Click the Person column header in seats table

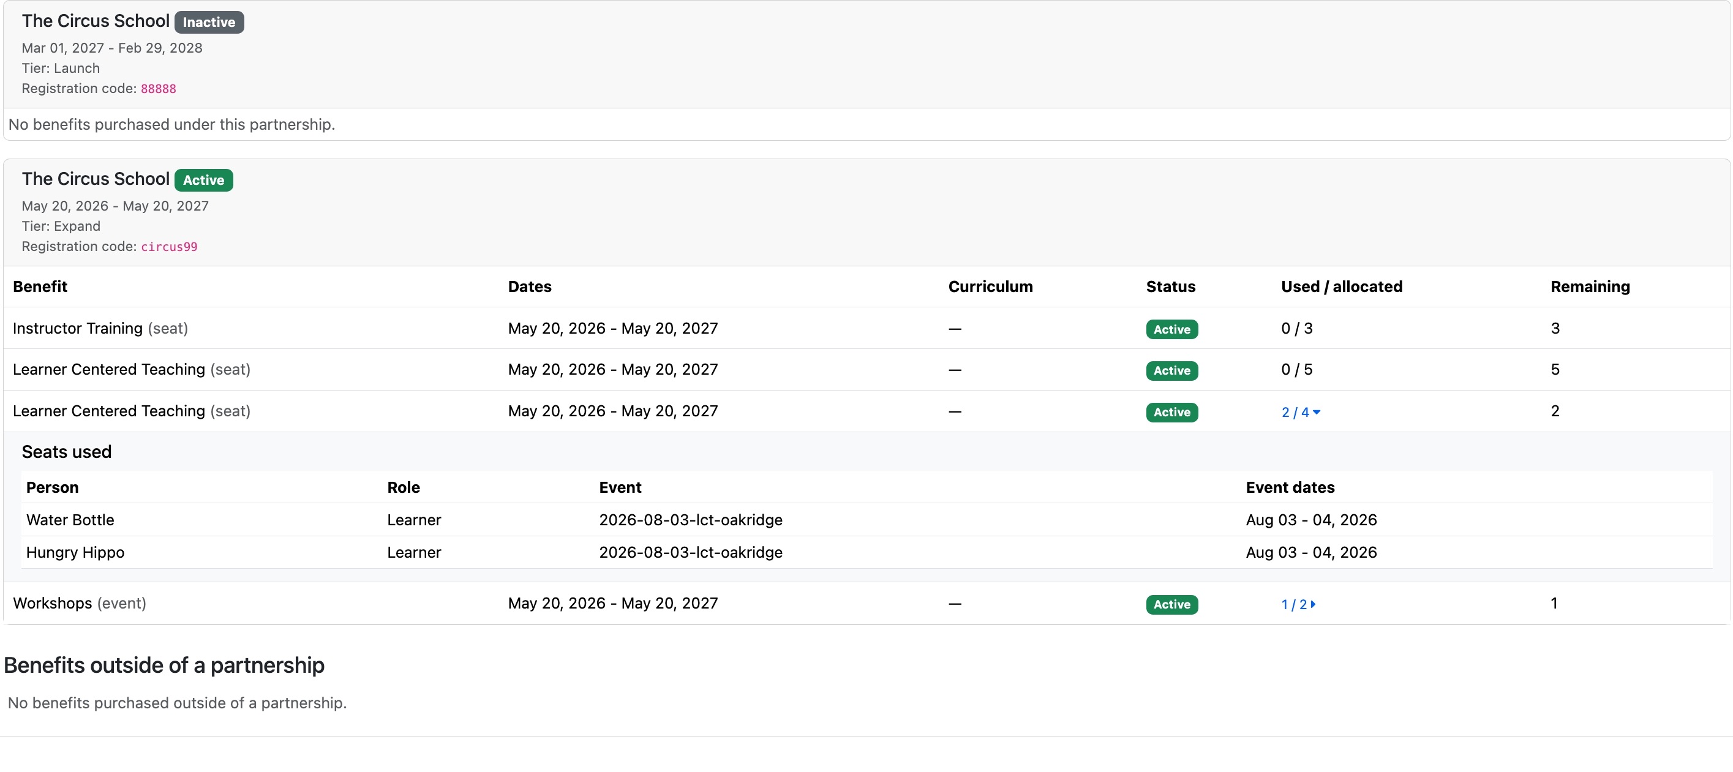click(53, 487)
